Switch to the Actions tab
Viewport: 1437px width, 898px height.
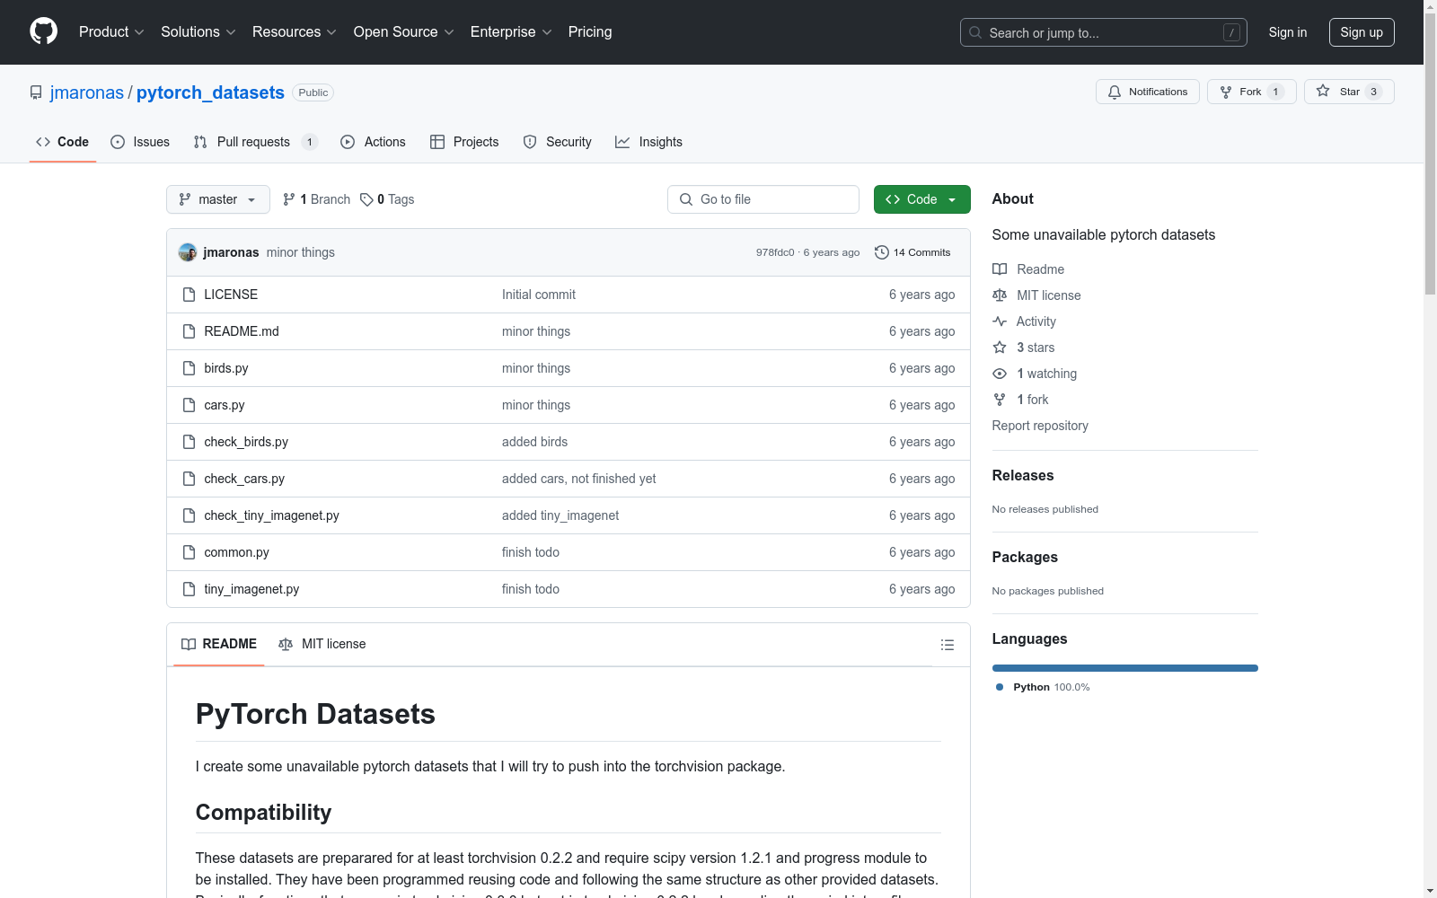374,142
